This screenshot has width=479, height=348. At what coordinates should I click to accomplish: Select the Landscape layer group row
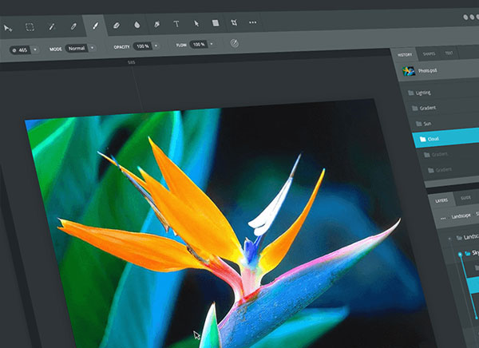pyautogui.click(x=460, y=237)
